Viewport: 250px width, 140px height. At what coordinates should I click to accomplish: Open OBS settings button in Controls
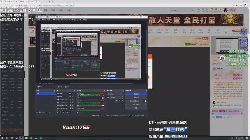tap(136, 108)
